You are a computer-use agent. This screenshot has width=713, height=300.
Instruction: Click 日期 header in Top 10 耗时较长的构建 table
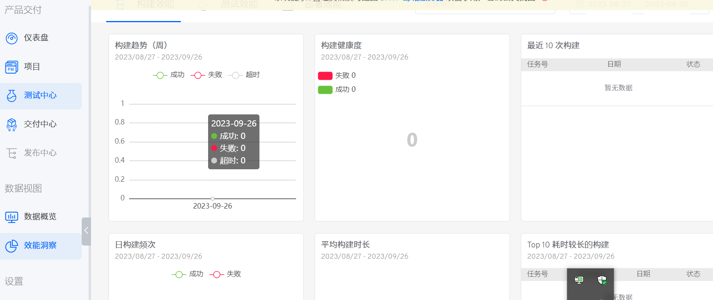point(643,274)
